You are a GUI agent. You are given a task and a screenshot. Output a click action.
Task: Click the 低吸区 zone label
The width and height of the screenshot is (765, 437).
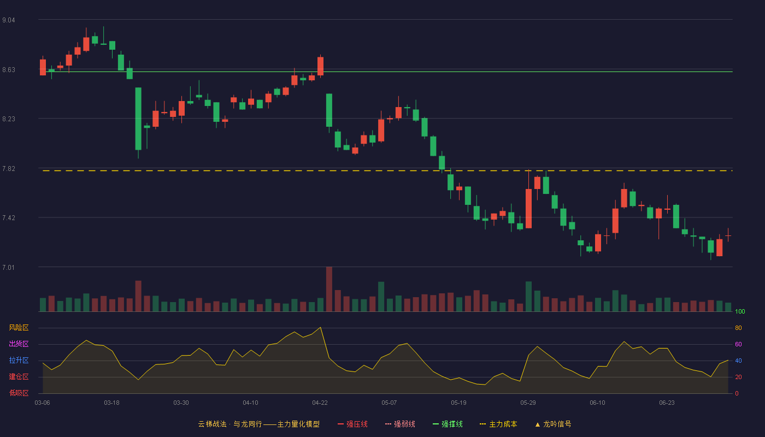coord(19,393)
